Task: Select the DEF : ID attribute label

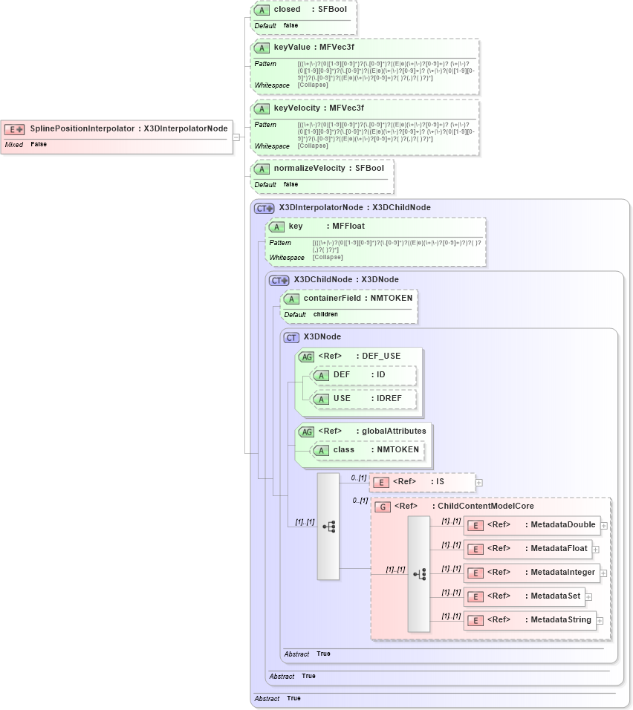Action: tap(360, 374)
